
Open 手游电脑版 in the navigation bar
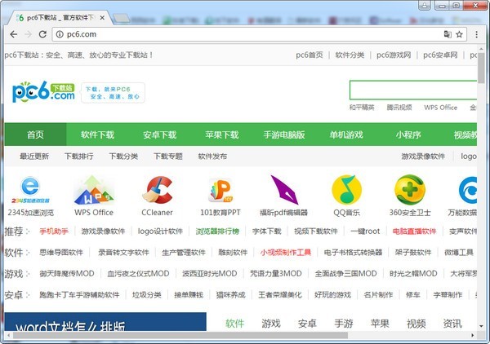(x=284, y=135)
